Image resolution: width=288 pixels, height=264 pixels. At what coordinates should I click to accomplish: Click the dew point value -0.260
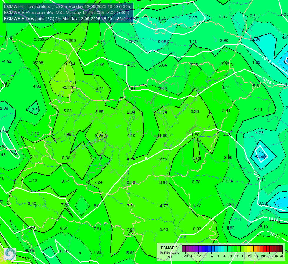pyautogui.click(x=70, y=40)
